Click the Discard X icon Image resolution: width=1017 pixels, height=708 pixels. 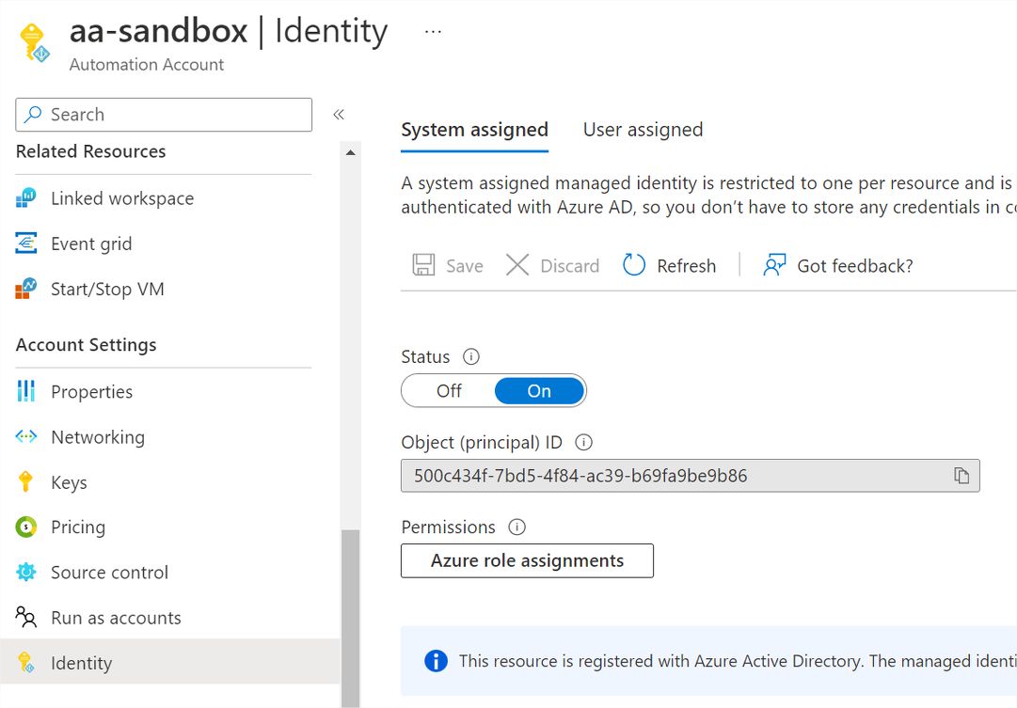(x=516, y=265)
